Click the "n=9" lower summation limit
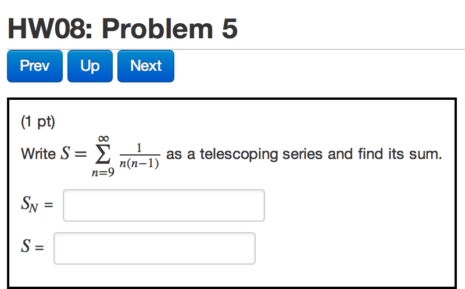The image size is (465, 289). (x=103, y=173)
